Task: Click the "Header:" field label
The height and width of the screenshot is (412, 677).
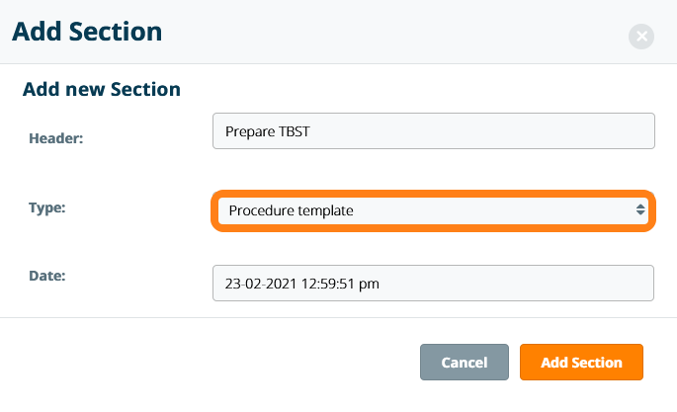Action: [55, 139]
